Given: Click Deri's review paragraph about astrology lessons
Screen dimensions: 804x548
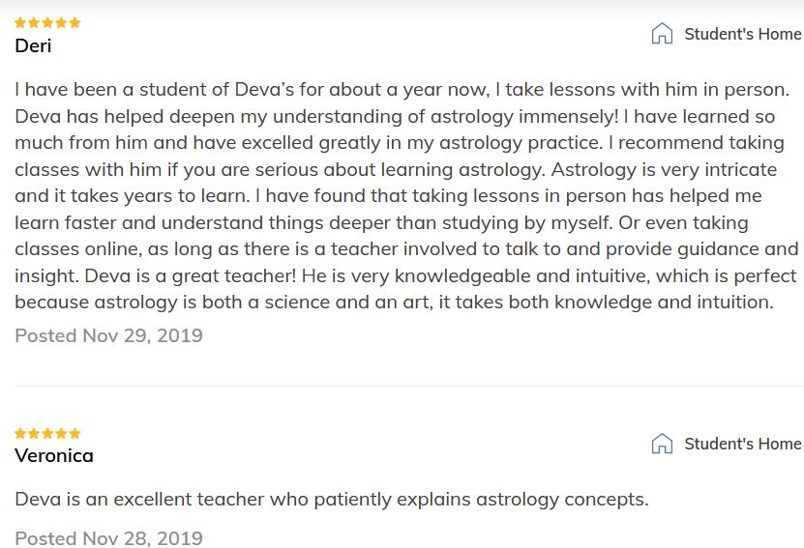Looking at the screenshot, I should 406,195.
